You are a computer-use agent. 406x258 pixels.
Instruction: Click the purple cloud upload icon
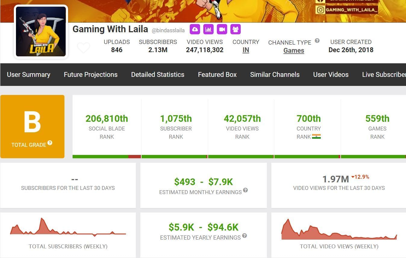(x=195, y=29)
